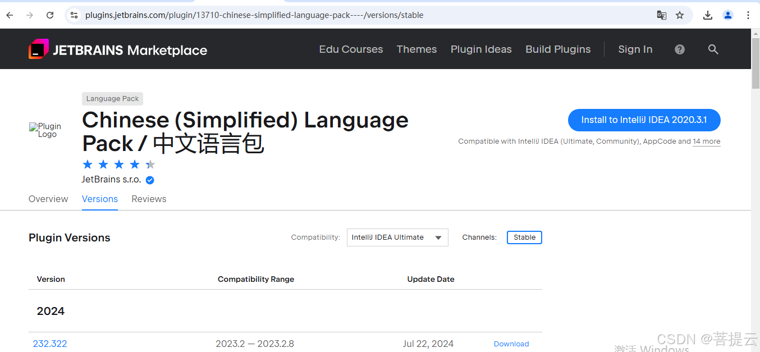Viewport: 760px width, 352px height.
Task: Open the help question mark icon
Action: 680,49
